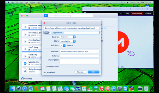Image resolution: width=159 pixels, height=93 pixels.
Task: Open the Help menu
Action: point(38,2)
